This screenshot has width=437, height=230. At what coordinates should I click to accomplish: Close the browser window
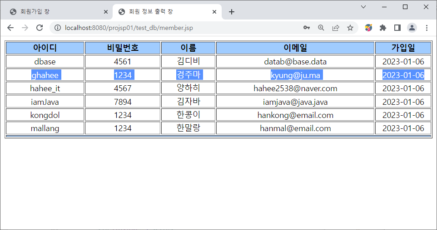point(426,7)
